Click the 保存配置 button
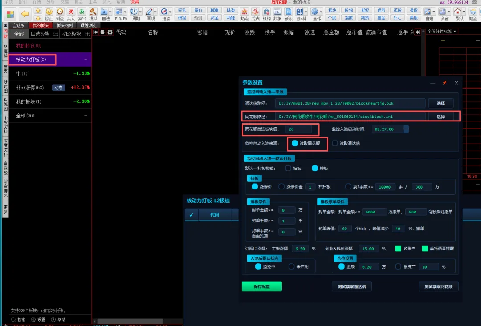The image size is (481, 326). coord(262,286)
